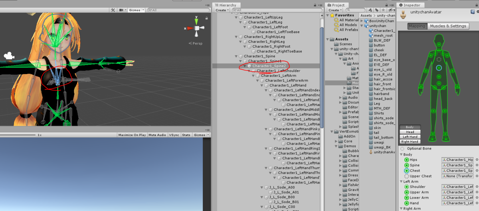Toggle VSync in Game view
The height and width of the screenshot is (211, 479).
pyautogui.click(x=174, y=135)
